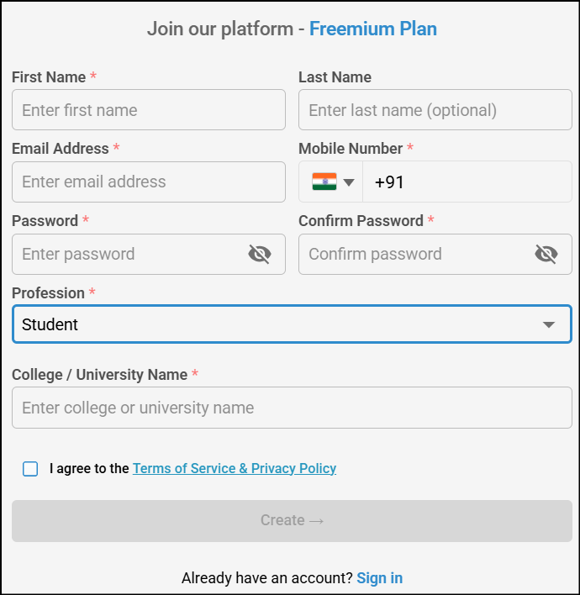Open the country code dropdown arrow

click(x=348, y=182)
